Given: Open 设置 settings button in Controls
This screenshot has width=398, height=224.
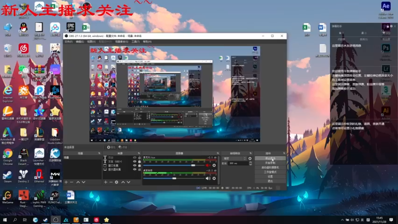Looking at the screenshot, I should [270, 177].
